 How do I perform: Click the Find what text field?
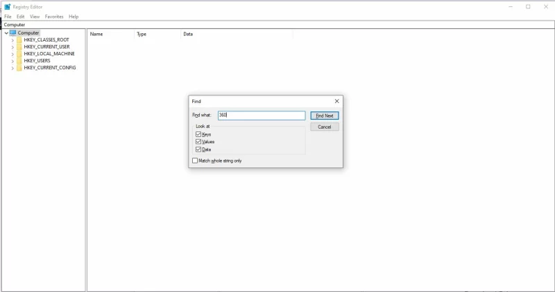(261, 116)
